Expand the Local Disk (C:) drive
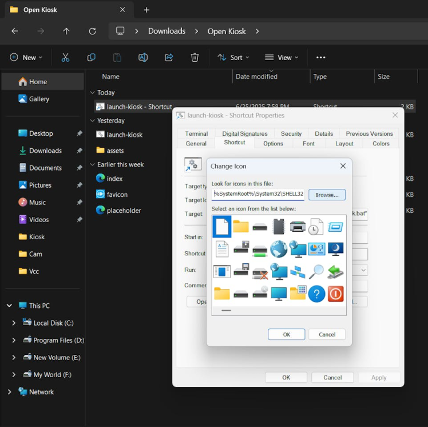 tap(14, 323)
